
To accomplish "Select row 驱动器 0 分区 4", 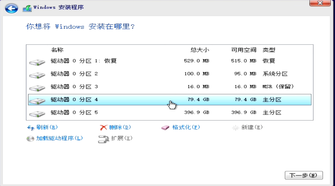I will [x=170, y=100].
